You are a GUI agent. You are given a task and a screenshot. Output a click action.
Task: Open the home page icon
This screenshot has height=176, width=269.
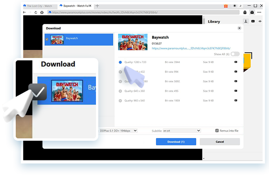pos(42,12)
